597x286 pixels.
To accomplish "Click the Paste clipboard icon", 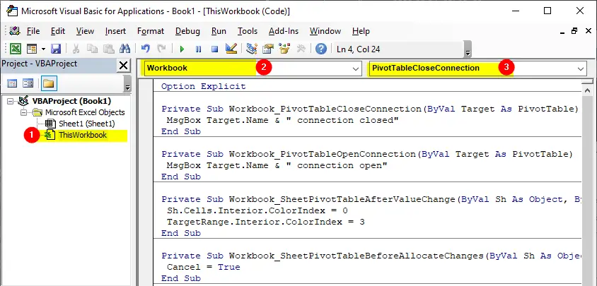I will [108, 49].
